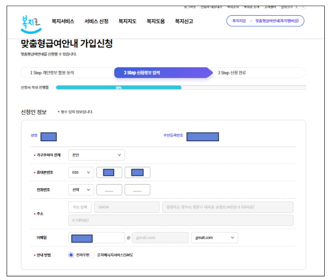
Task: Decrease font size with minus icon
Action: tap(303, 7)
